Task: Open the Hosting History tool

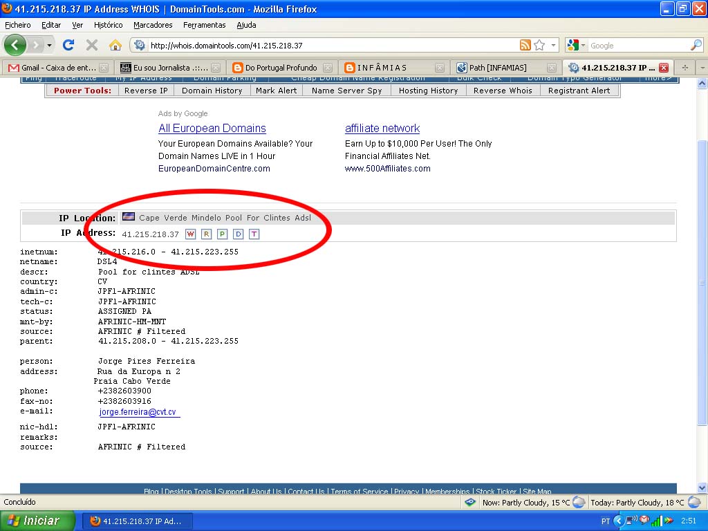Action: click(428, 91)
